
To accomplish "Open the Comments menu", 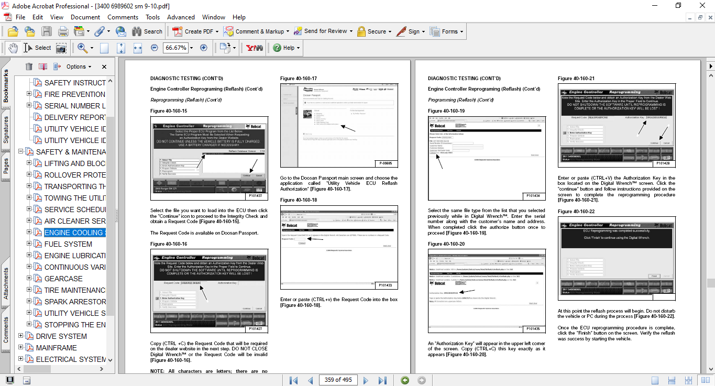I will tap(123, 17).
